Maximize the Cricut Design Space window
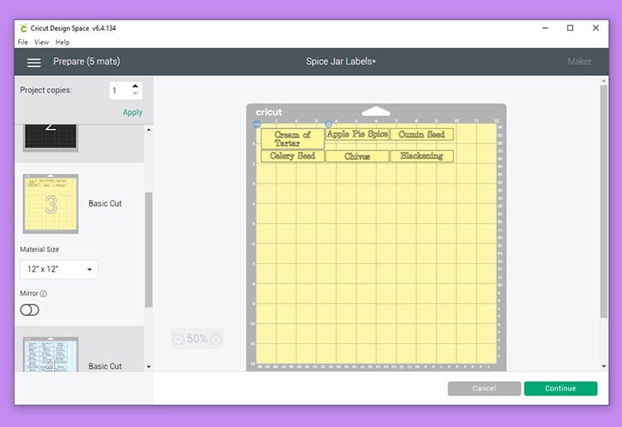 point(571,27)
